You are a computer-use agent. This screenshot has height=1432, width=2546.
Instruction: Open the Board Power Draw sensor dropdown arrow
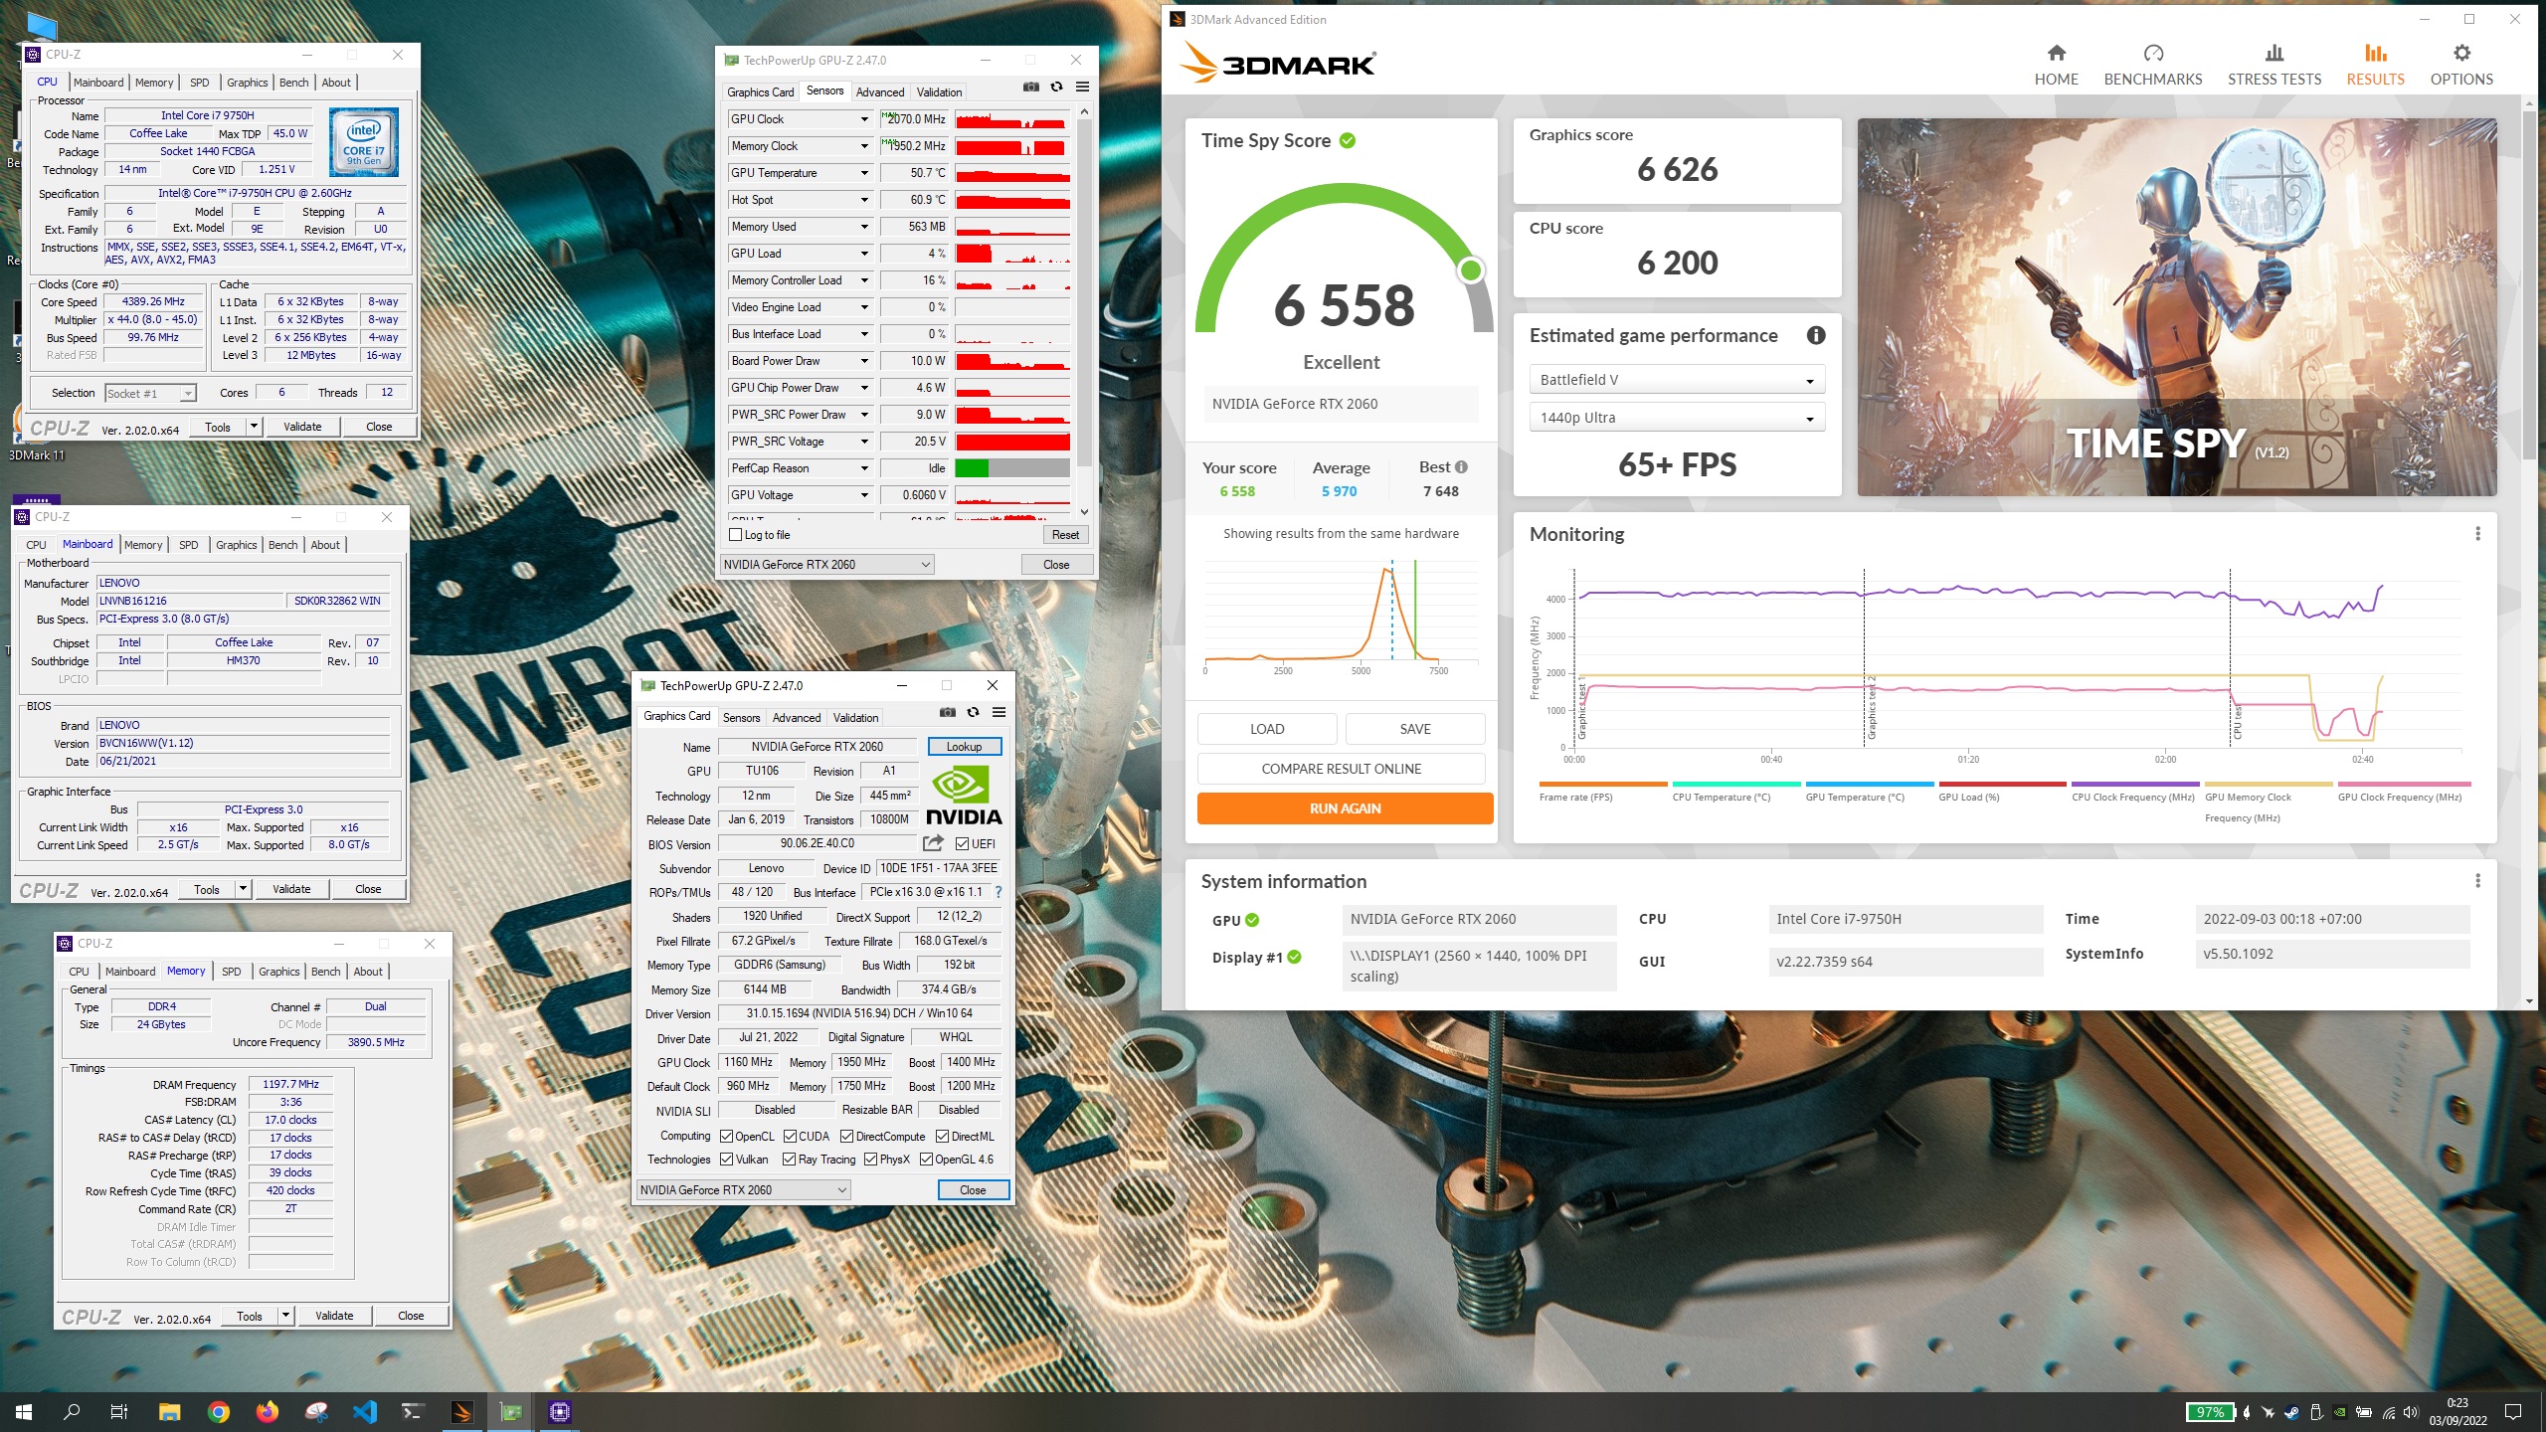tap(864, 361)
